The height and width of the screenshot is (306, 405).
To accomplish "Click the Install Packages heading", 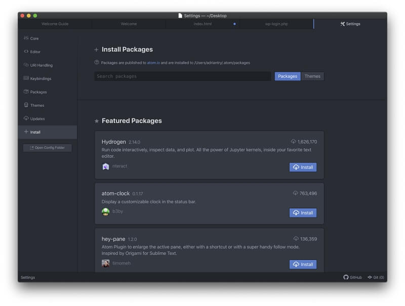I will pyautogui.click(x=127, y=49).
